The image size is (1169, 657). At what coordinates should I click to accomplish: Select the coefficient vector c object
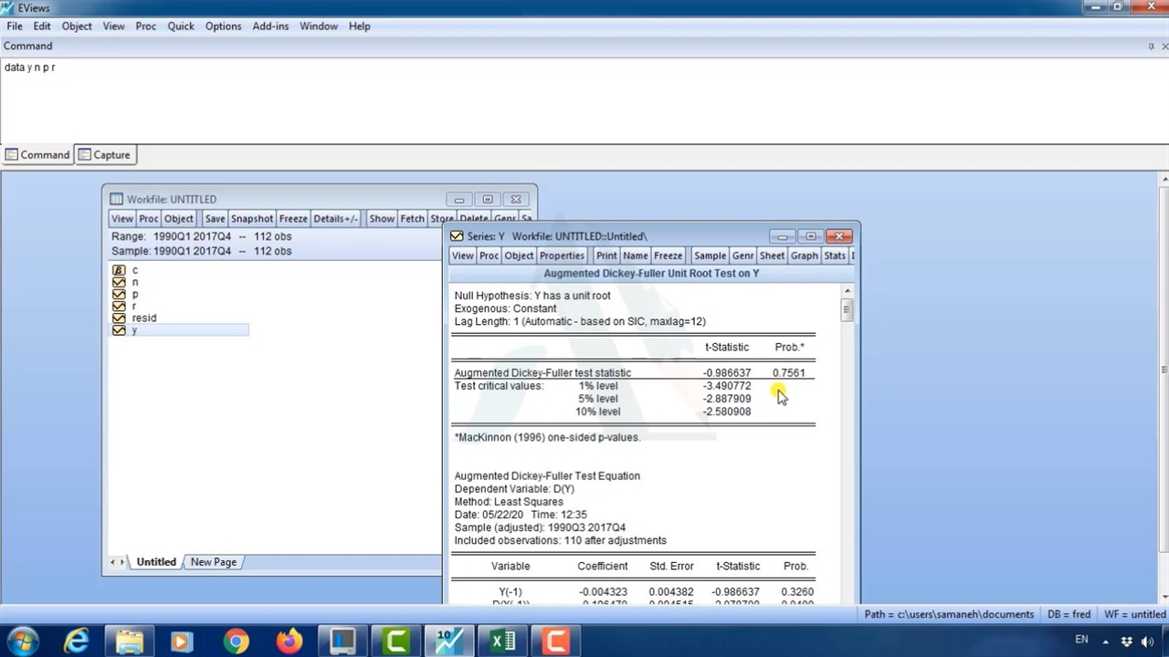point(134,270)
